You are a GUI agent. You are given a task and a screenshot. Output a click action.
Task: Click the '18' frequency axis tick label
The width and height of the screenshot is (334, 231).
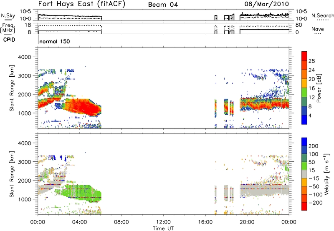28,25
